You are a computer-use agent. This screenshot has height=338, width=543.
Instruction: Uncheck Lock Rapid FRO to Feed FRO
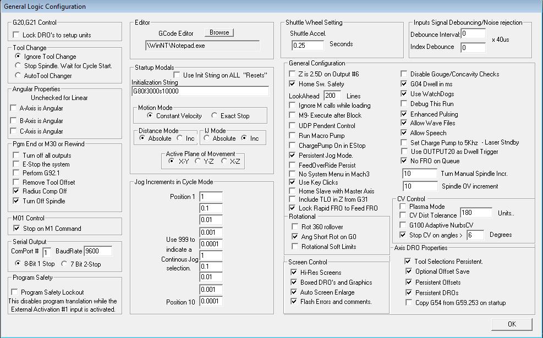point(292,208)
